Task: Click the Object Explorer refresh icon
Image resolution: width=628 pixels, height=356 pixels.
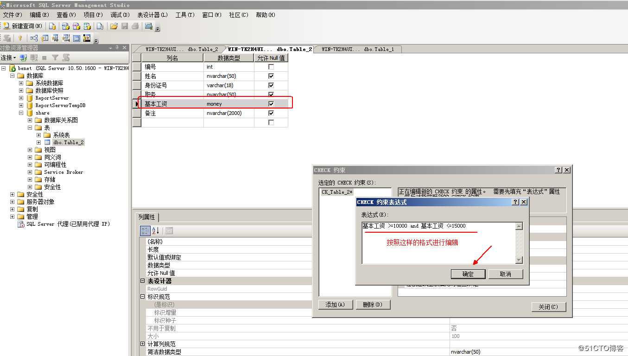Action: click(x=66, y=58)
